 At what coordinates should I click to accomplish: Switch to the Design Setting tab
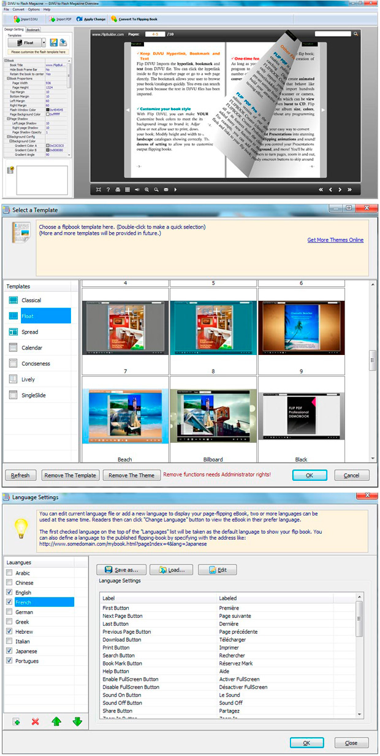click(13, 29)
